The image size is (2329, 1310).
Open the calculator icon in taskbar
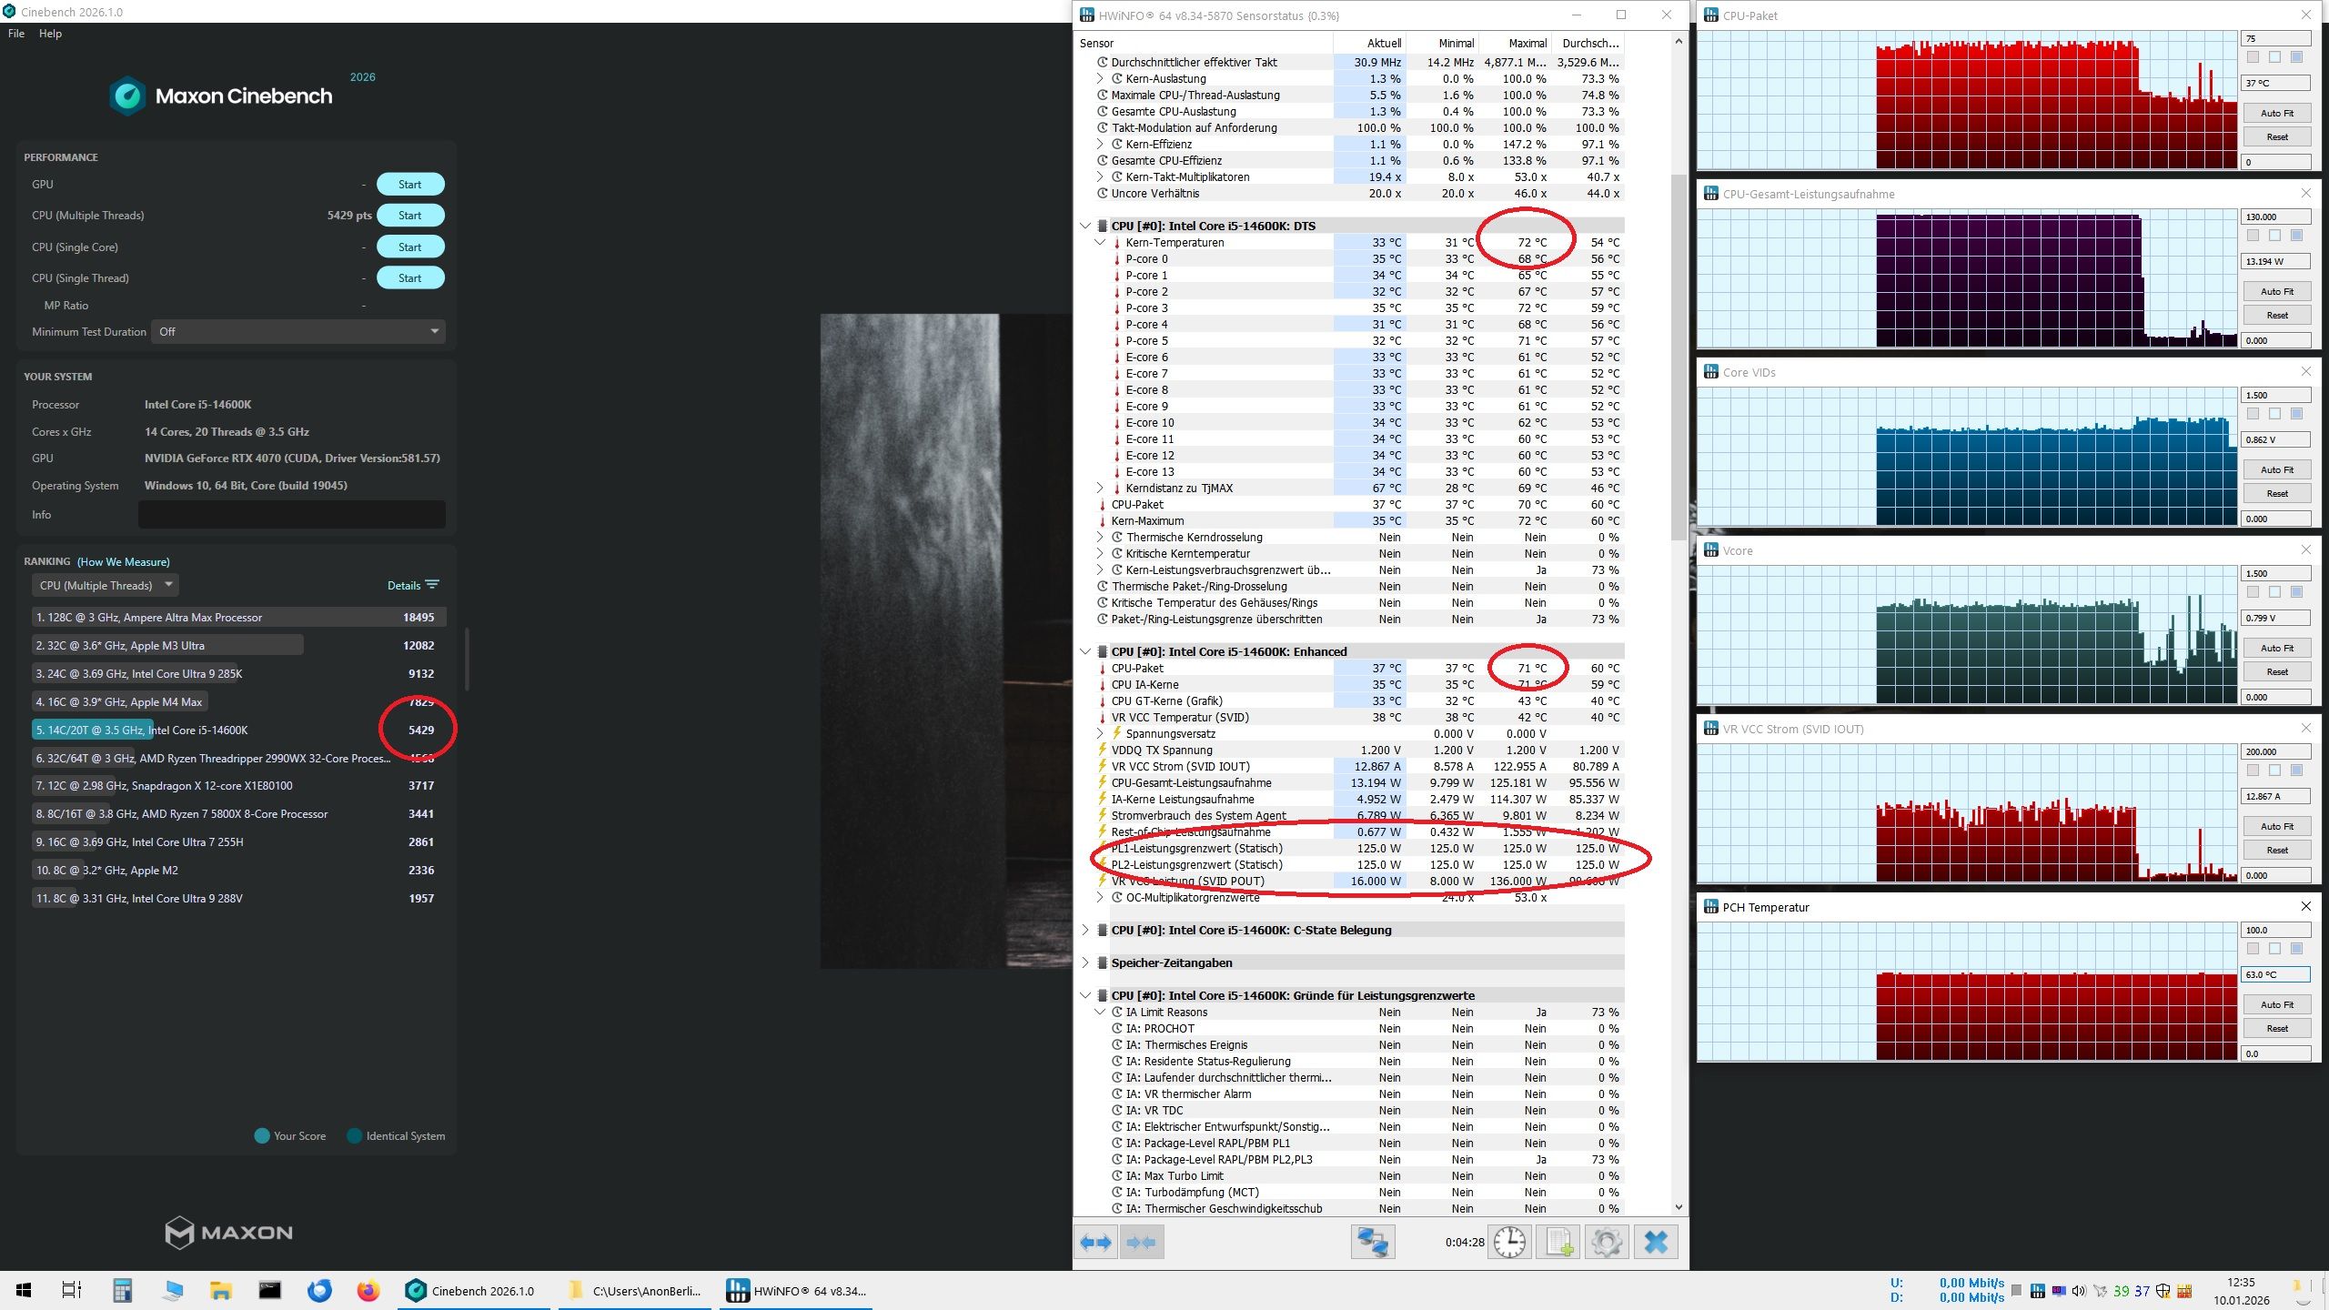(123, 1290)
